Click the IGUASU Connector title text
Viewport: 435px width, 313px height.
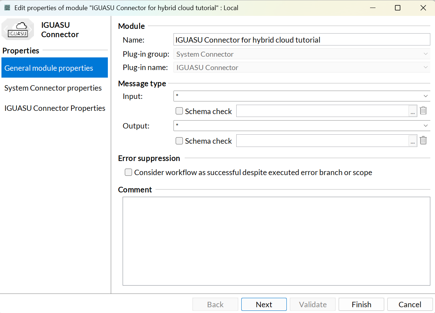(x=60, y=30)
